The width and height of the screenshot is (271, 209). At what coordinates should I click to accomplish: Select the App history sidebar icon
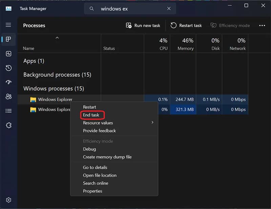pyautogui.click(x=9, y=68)
